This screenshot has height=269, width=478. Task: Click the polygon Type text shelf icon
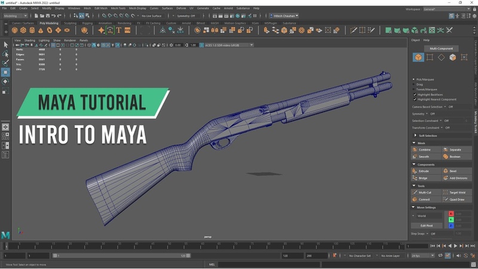pos(118,30)
